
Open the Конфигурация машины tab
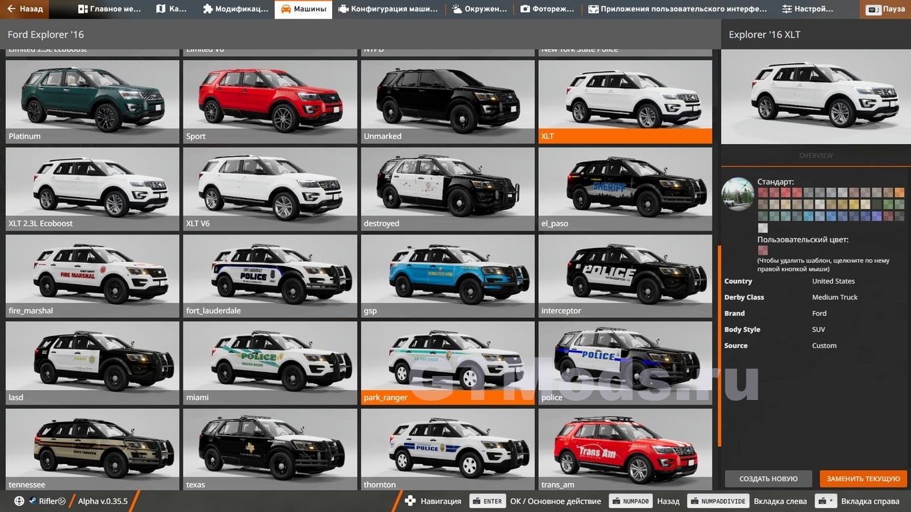click(388, 9)
